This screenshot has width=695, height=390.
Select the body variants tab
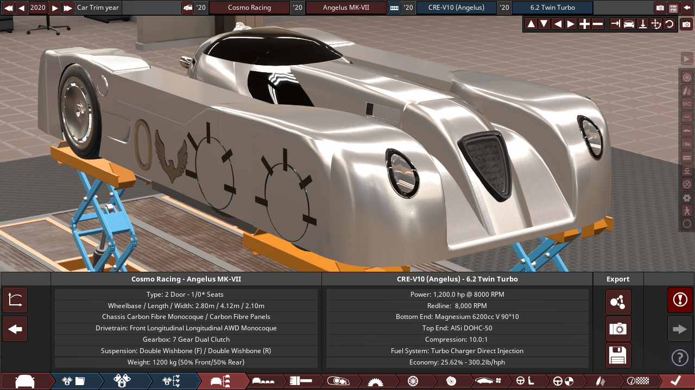(x=264, y=381)
